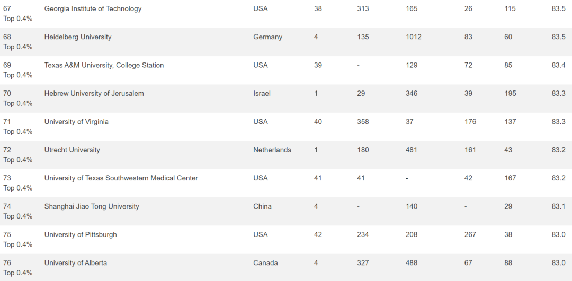
Task: Select Shanghai Jiao Tong University
Action: click(x=92, y=206)
